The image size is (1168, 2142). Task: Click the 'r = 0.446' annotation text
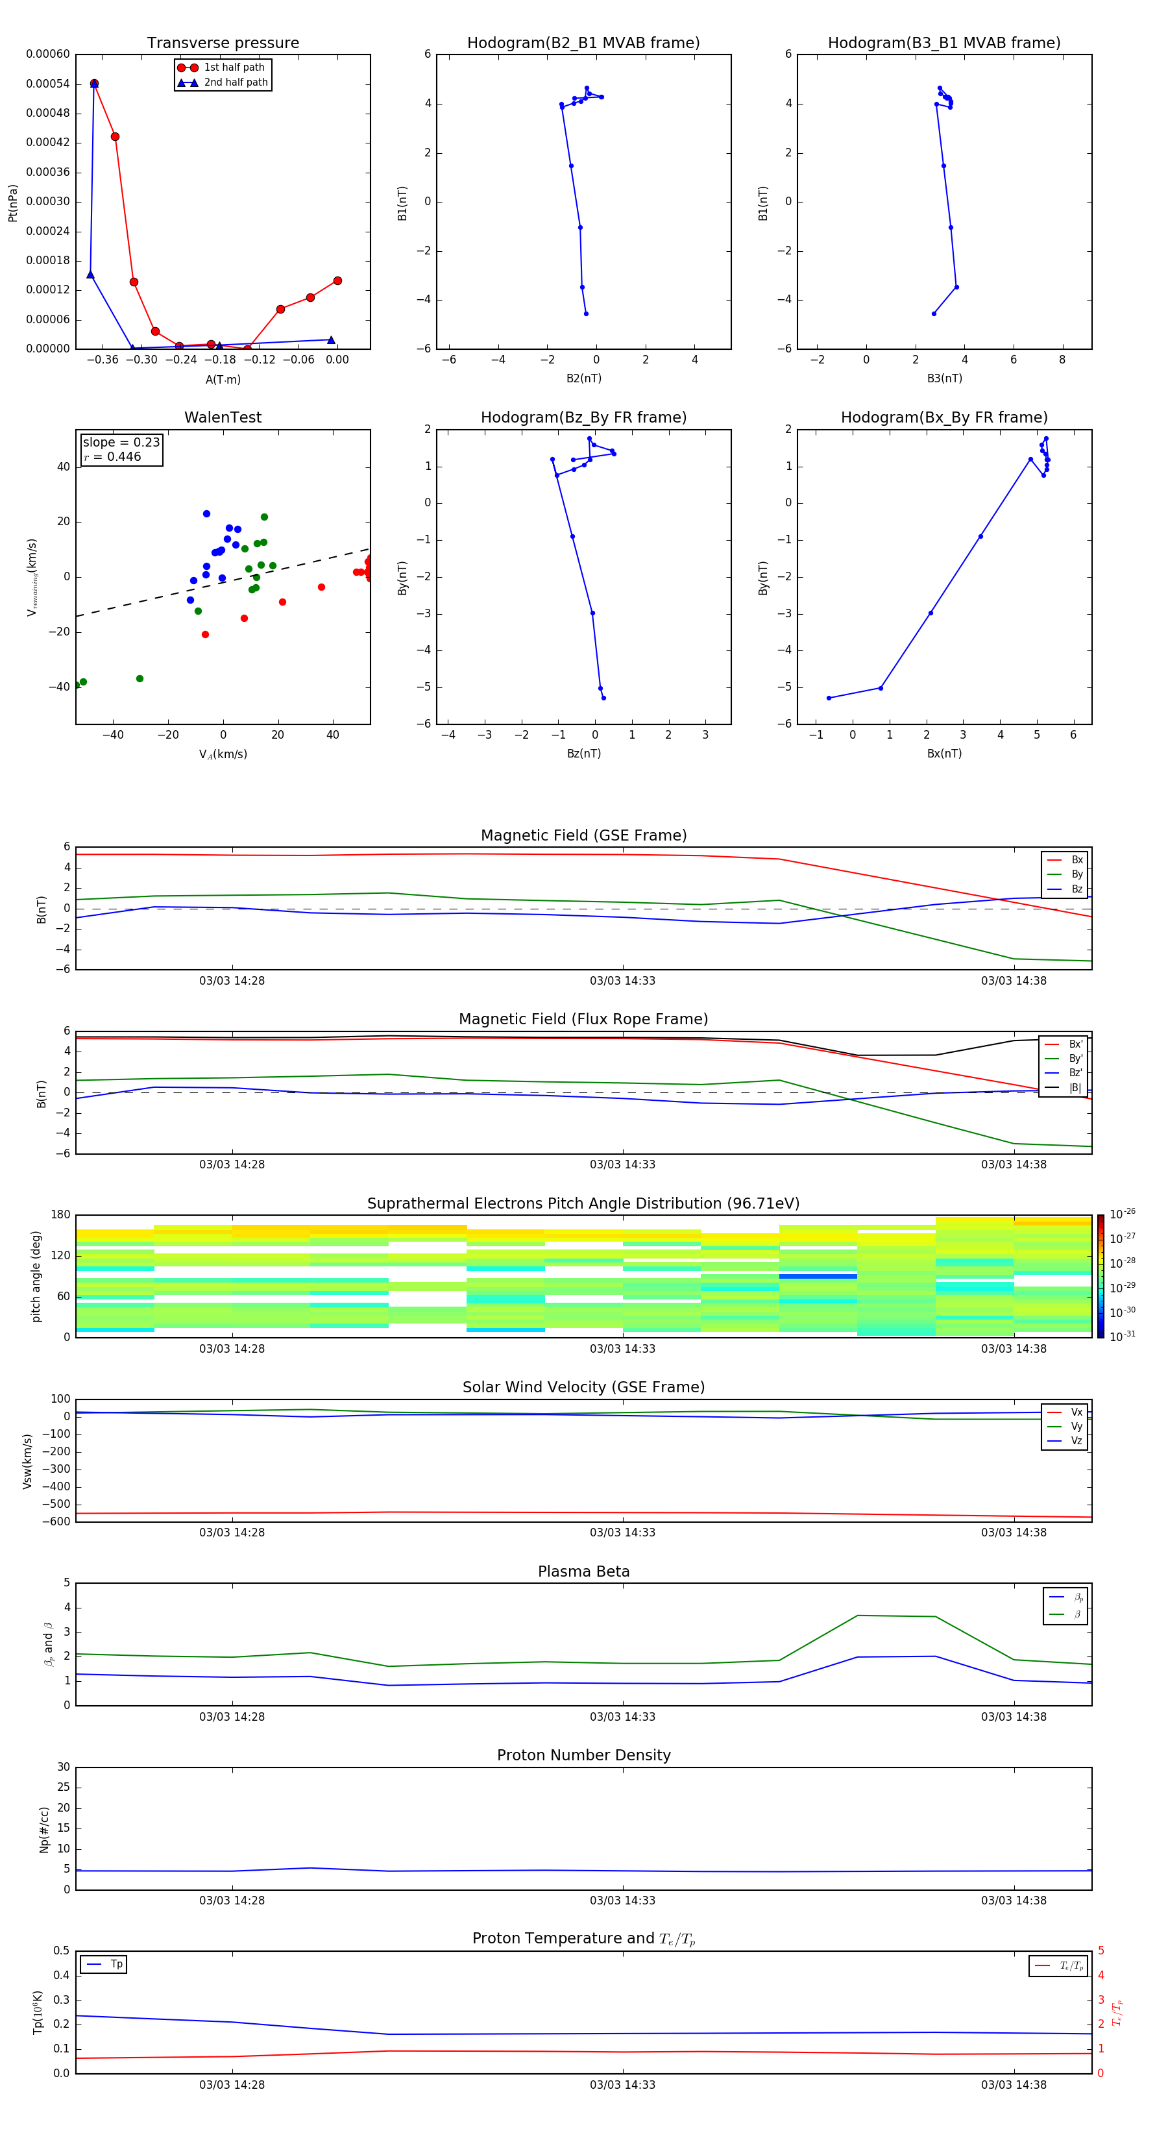point(112,456)
